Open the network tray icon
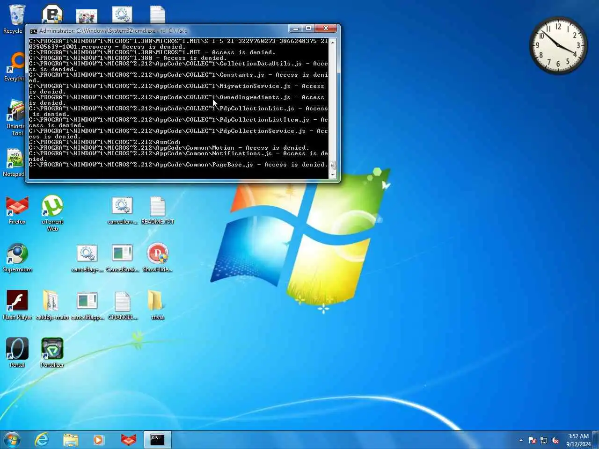 (x=544, y=440)
